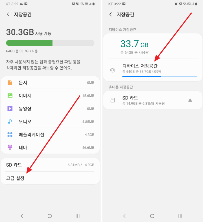Tap the 33.7 GB usage figure
Viewport: 203px width, 222px height.
click(134, 44)
